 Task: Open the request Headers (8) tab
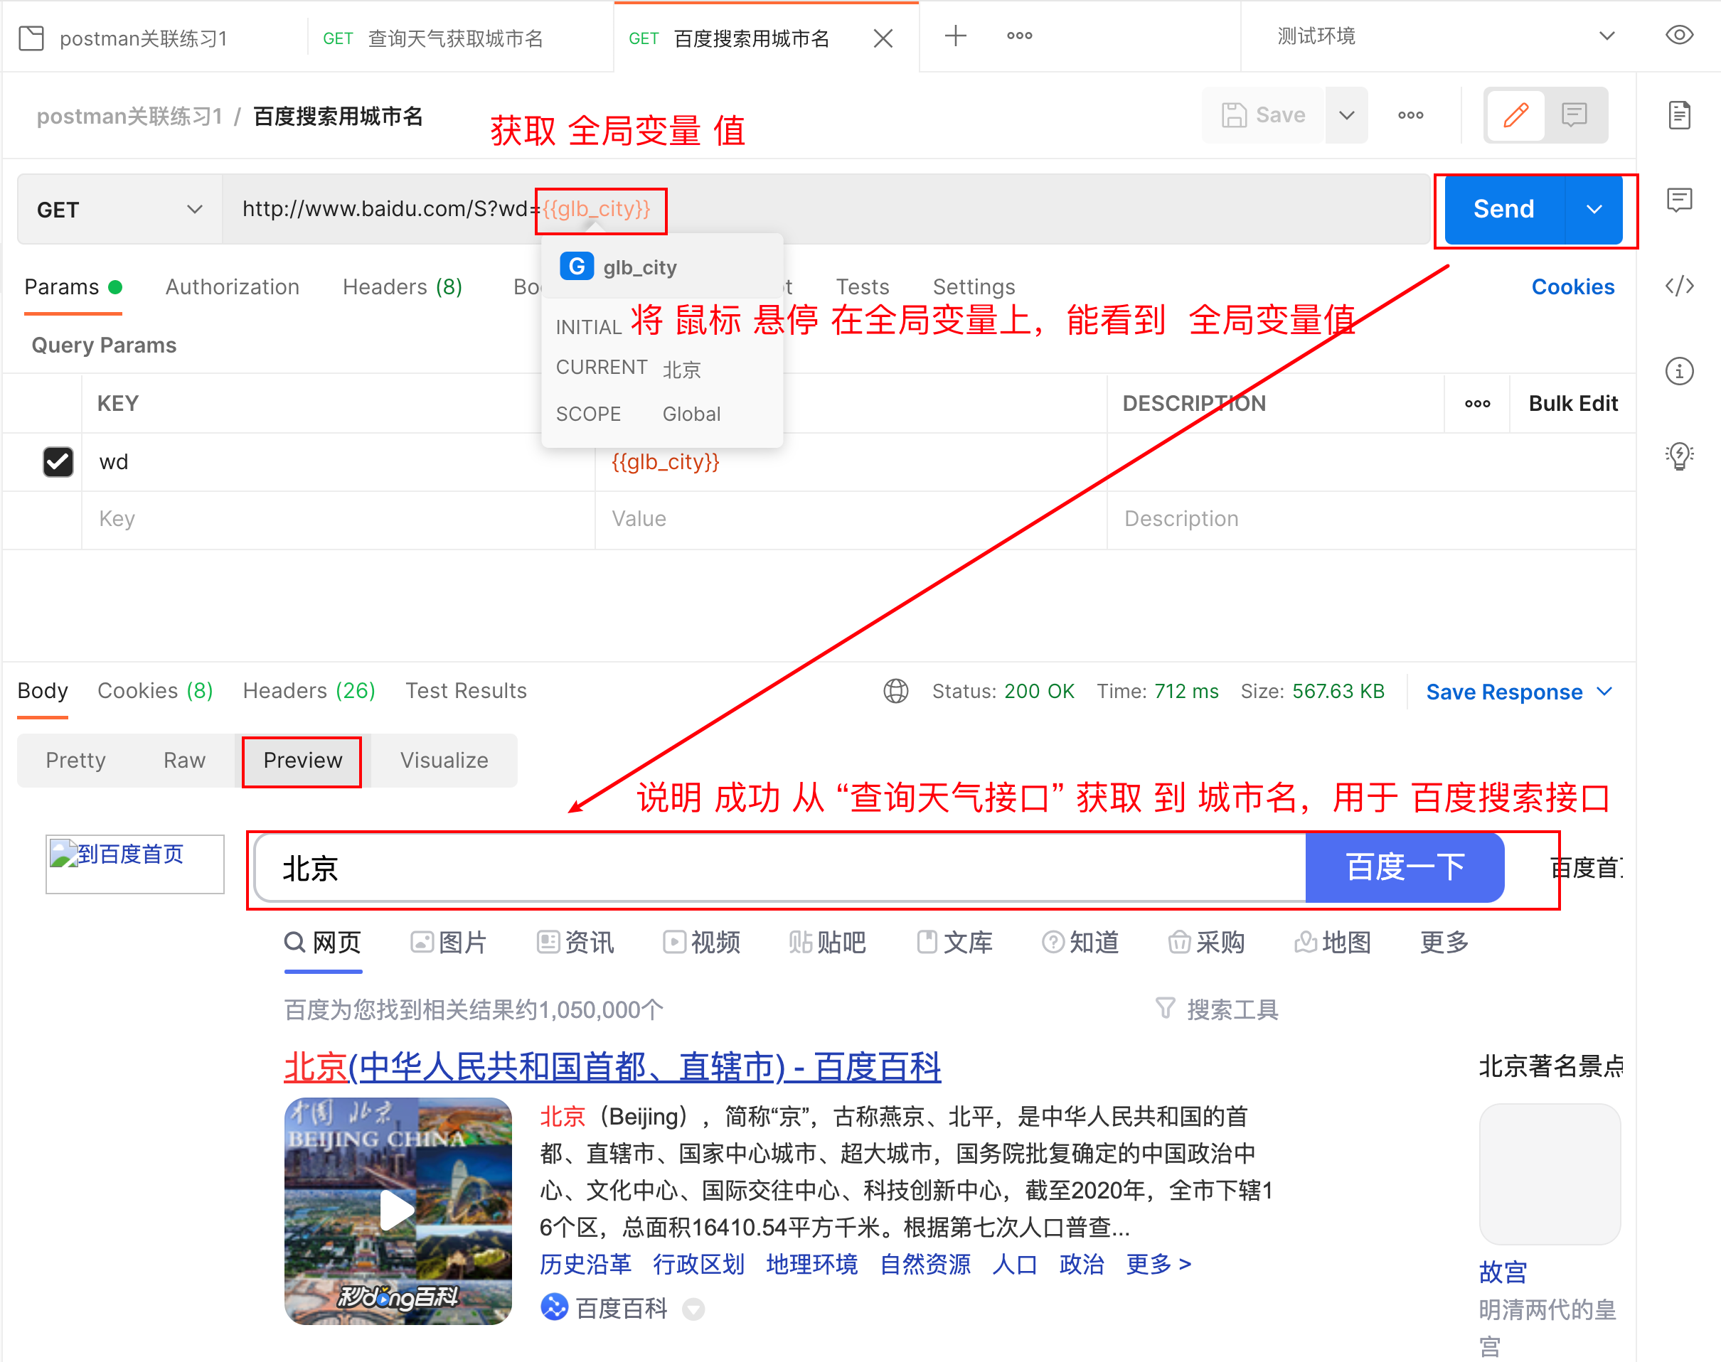(402, 287)
